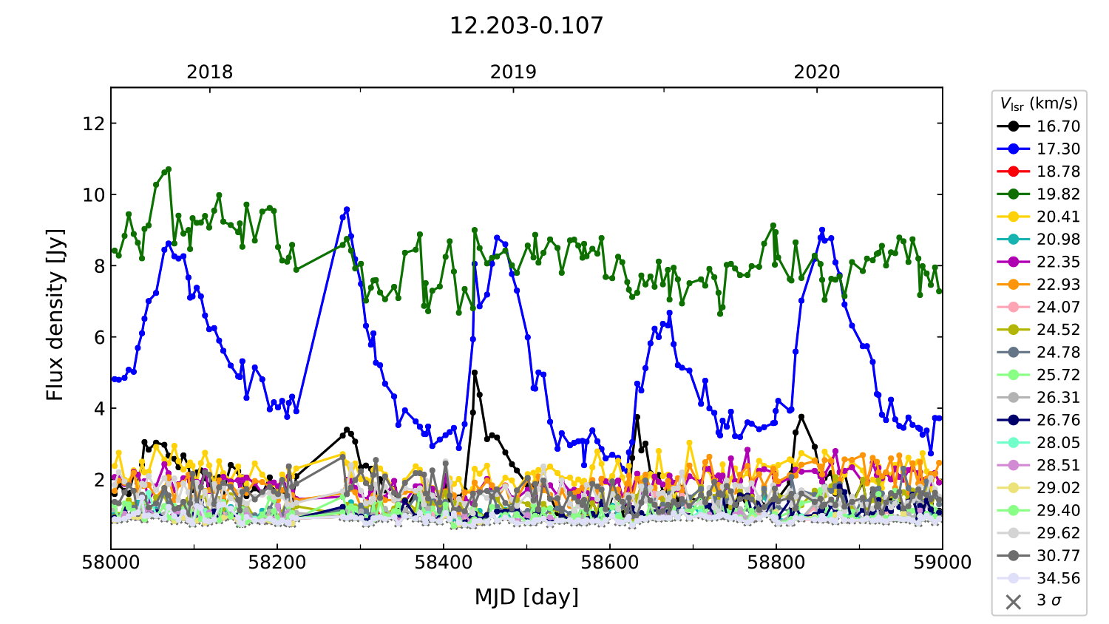
Task: Click the 59000 x-axis tick label
Action: [x=942, y=563]
